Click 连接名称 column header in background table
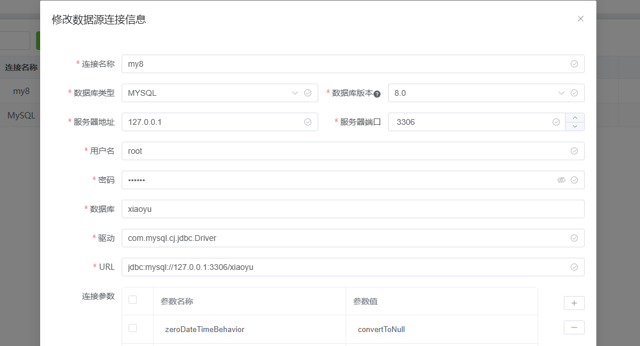The width and height of the screenshot is (640, 346). tap(21, 67)
